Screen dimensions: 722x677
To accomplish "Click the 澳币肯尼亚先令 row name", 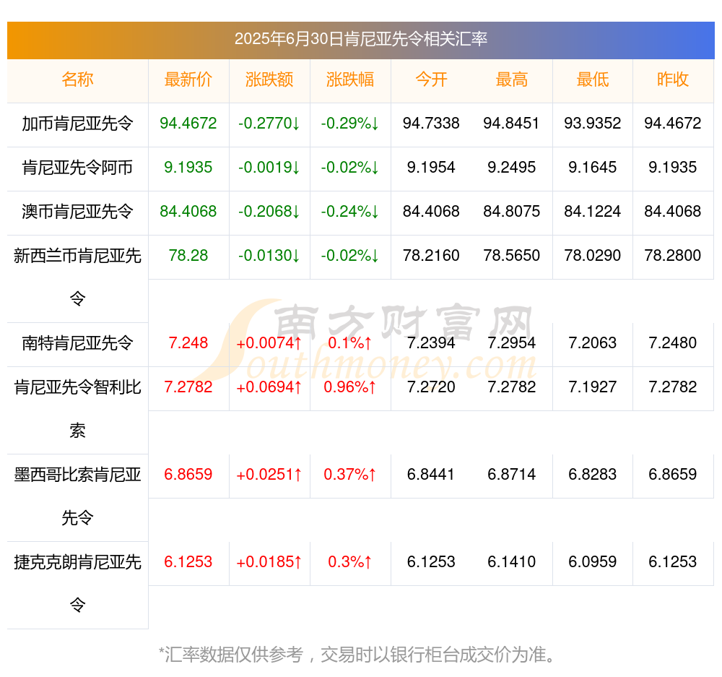I will [x=77, y=212].
